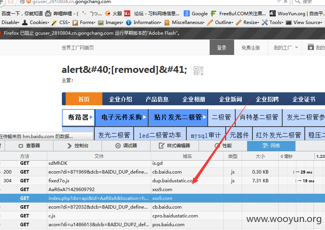Open the Bilibili bookmark icon
The height and width of the screenshot is (230, 325).
[48, 13]
